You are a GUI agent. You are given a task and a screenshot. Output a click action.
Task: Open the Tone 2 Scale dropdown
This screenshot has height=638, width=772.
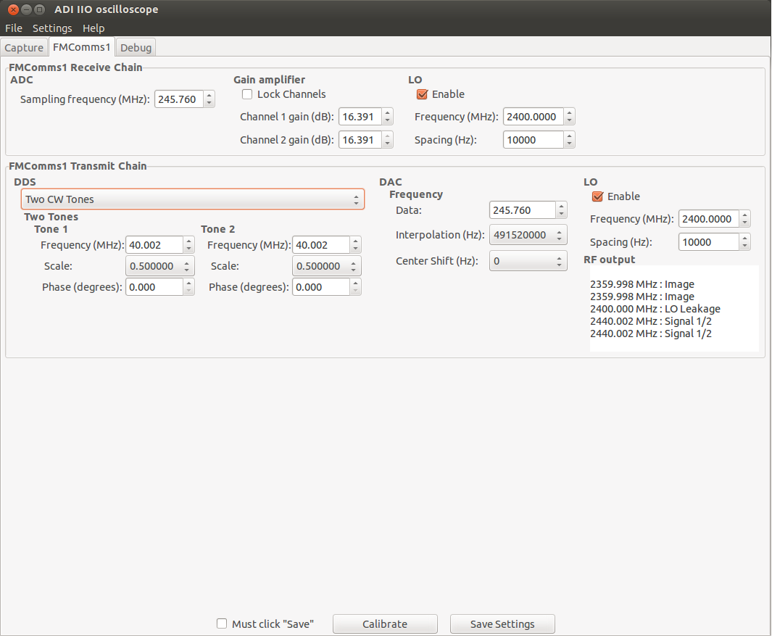click(327, 266)
